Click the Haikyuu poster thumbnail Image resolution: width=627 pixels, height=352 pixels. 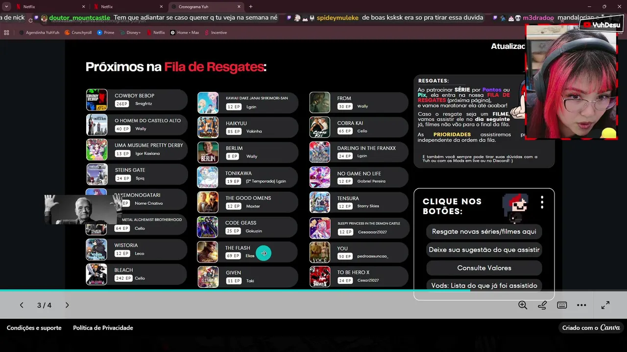(x=208, y=128)
